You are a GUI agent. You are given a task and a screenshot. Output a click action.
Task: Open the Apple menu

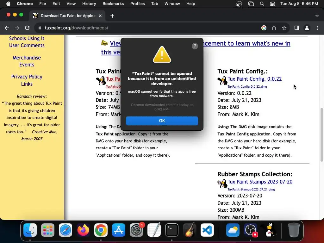click(x=8, y=3)
